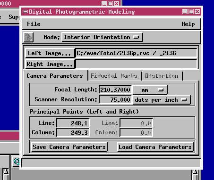214x180 pixels.
Task: Click the right Column field showing 0.0
Action: pos(136,132)
